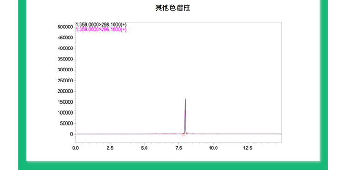Click the tip of the chromatogram peak
The height and width of the screenshot is (170, 346).
185,99
